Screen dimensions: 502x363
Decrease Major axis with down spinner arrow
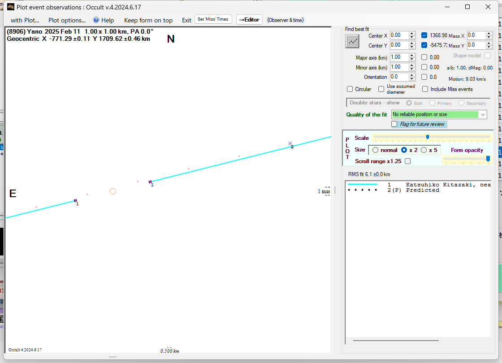[x=411, y=60]
